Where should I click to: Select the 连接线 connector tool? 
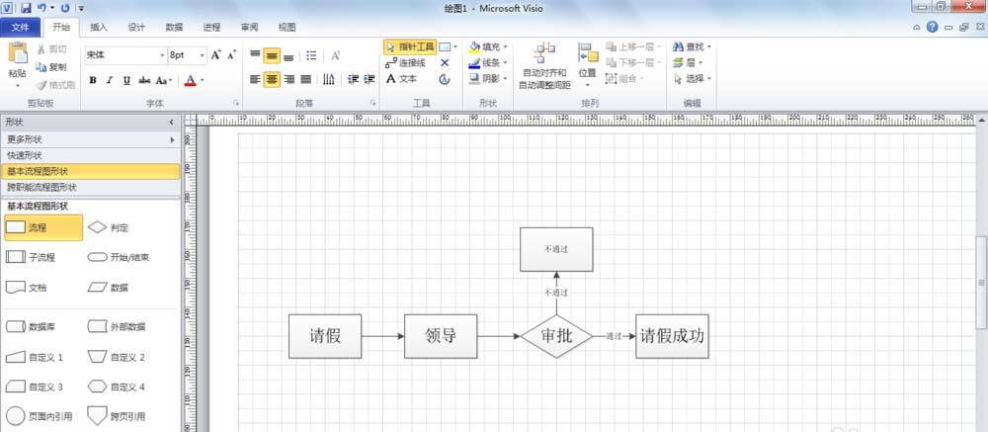(406, 63)
